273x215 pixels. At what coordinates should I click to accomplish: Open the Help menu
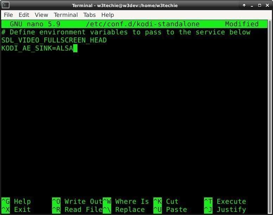[x=108, y=15]
